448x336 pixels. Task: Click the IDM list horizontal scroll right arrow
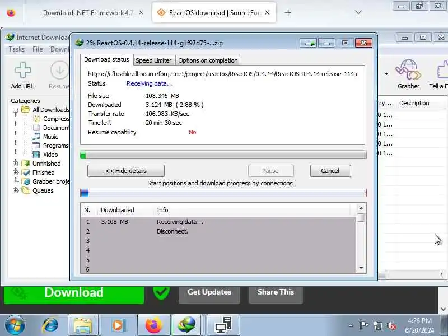pyautogui.click(x=441, y=274)
